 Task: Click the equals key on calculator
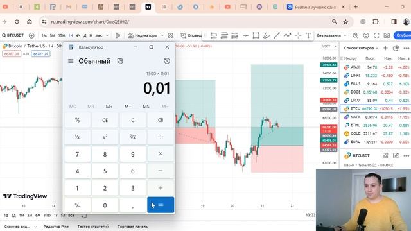pos(161,205)
